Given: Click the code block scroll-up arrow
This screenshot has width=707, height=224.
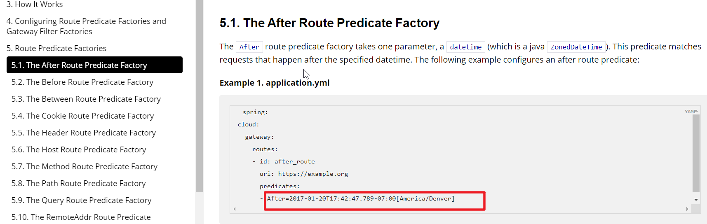Looking at the screenshot, I should click(x=696, y=111).
